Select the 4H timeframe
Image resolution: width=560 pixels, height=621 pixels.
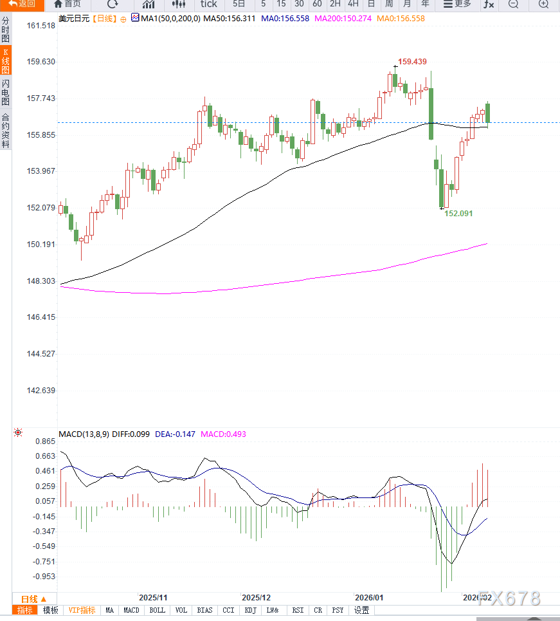click(x=353, y=5)
